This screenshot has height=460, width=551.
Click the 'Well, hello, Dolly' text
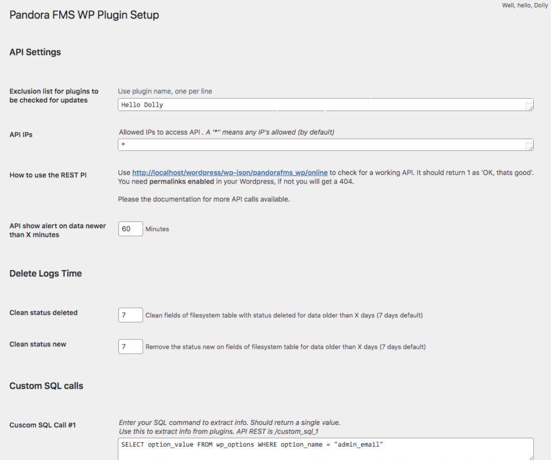[x=525, y=5]
